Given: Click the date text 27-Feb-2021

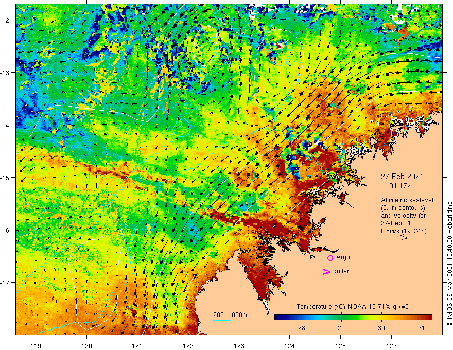Looking at the screenshot, I should 402,177.
